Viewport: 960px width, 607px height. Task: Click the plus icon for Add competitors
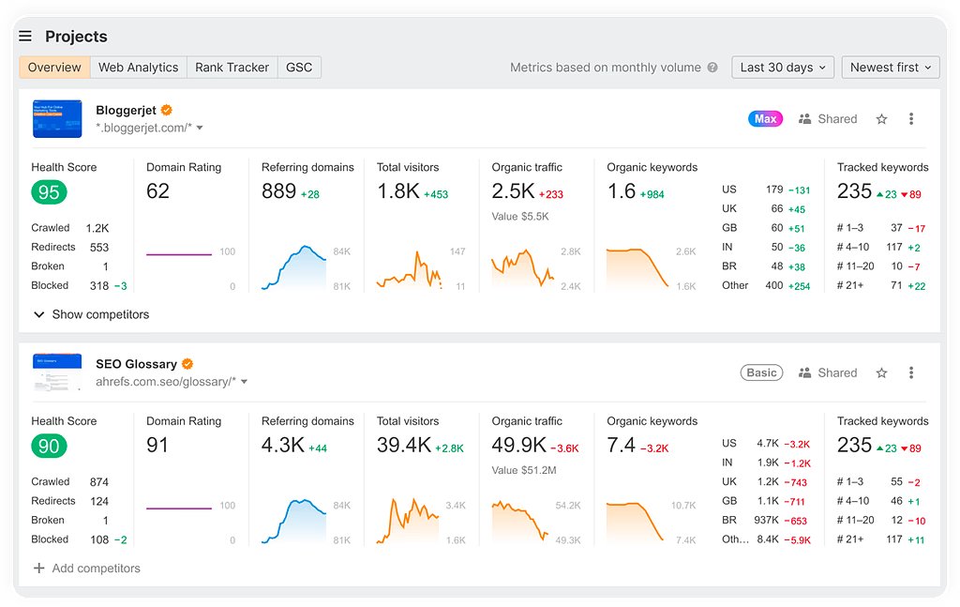[x=39, y=568]
